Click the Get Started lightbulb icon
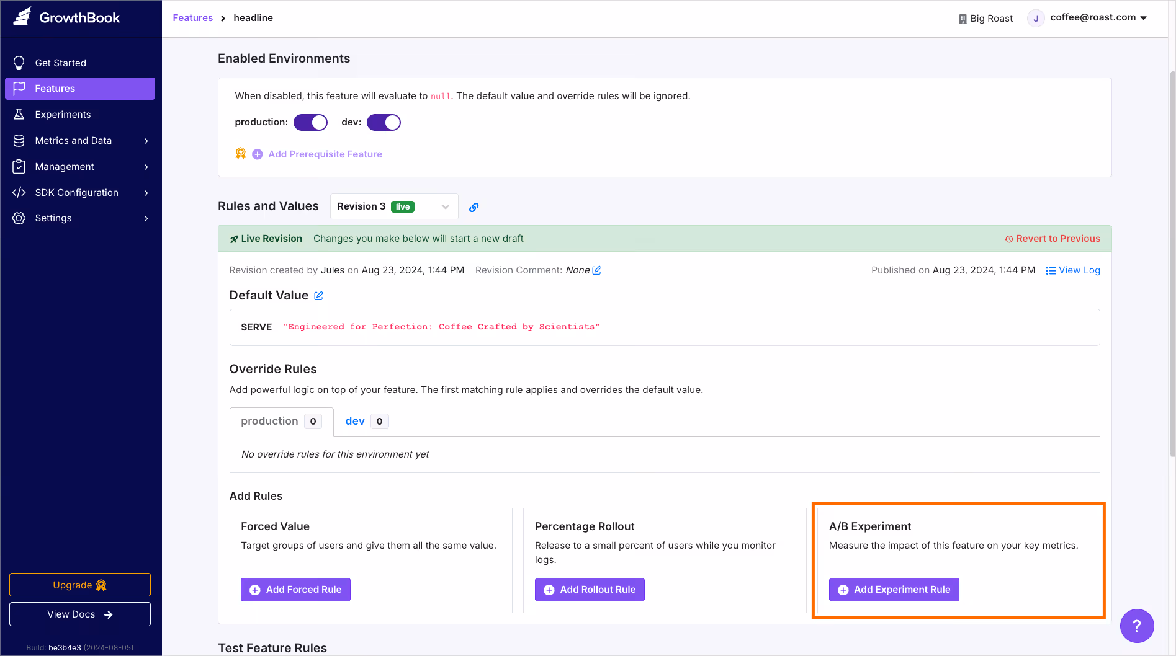The image size is (1176, 656). (19, 63)
